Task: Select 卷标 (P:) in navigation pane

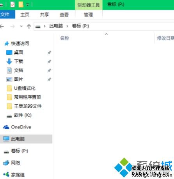Action: (20, 151)
